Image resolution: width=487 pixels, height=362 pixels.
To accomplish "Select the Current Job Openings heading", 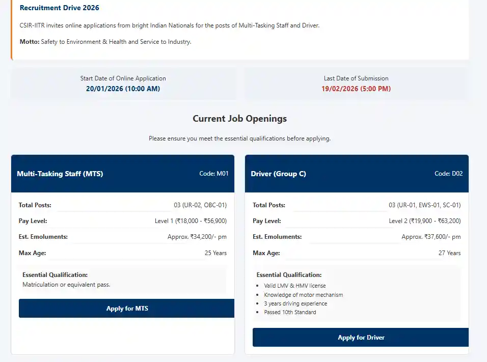I will (x=239, y=119).
